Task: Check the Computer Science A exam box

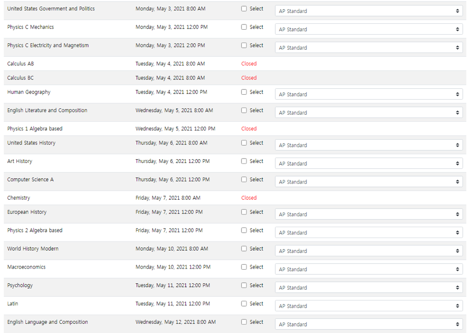Action: (244, 180)
